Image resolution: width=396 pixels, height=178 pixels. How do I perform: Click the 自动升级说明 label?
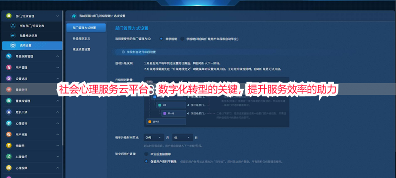point(124,63)
